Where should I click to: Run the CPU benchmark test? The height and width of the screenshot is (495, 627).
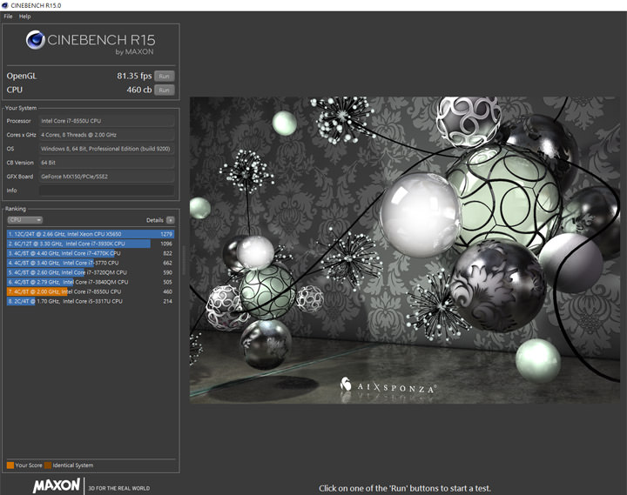tap(163, 90)
